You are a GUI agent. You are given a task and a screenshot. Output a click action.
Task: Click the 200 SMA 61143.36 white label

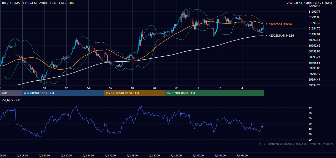280,36
